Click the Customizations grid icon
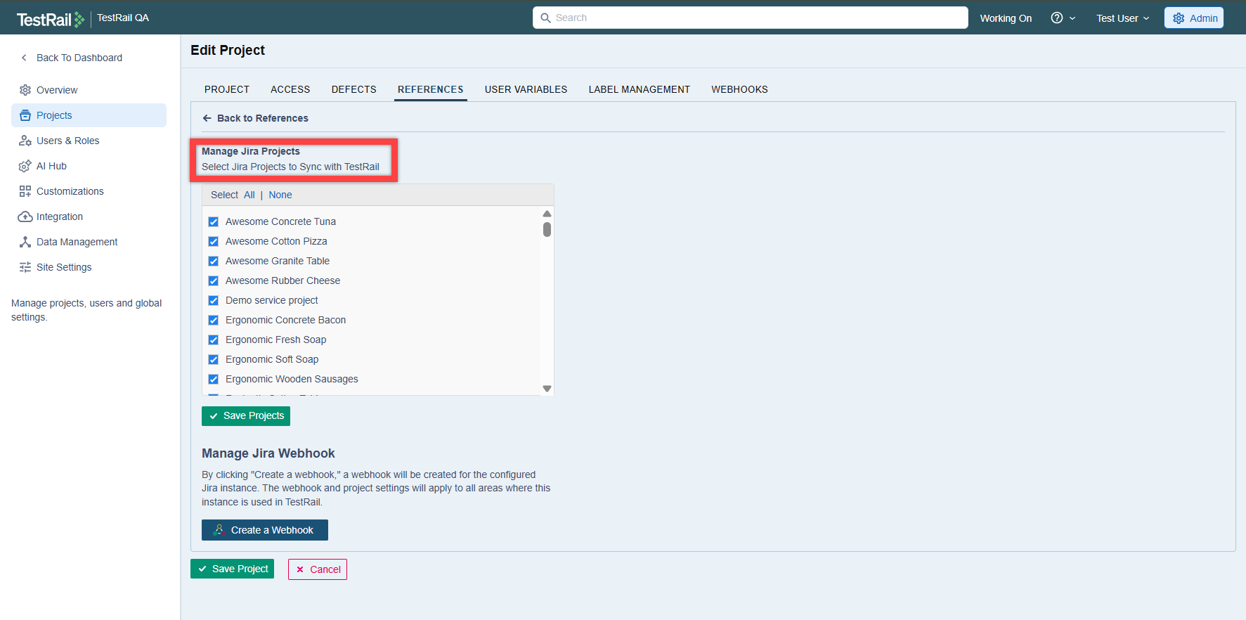 coord(25,191)
